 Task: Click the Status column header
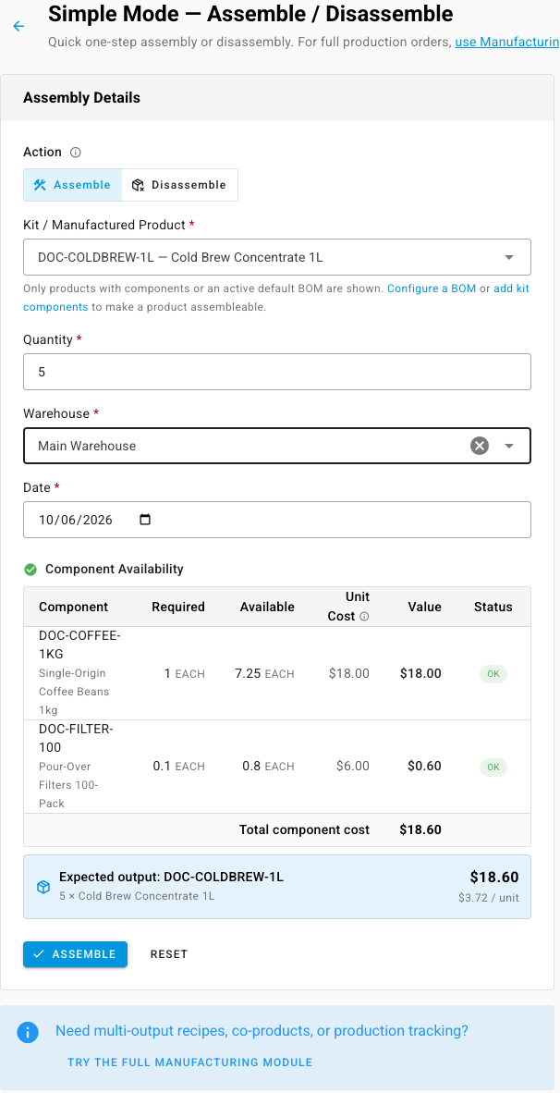[493, 608]
